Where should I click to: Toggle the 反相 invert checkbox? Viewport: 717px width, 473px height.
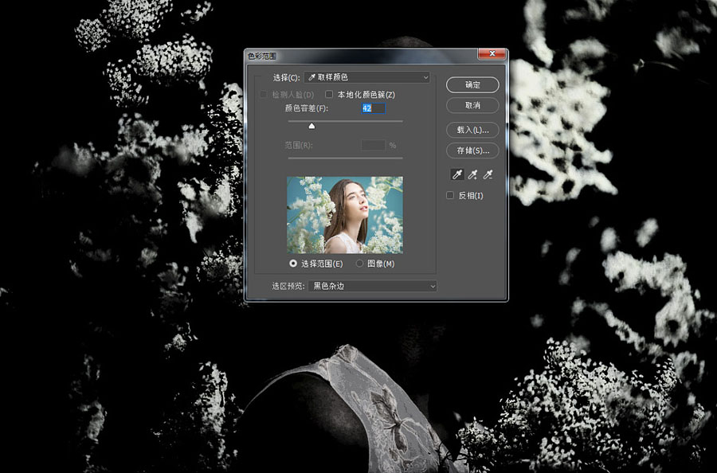pyautogui.click(x=450, y=195)
